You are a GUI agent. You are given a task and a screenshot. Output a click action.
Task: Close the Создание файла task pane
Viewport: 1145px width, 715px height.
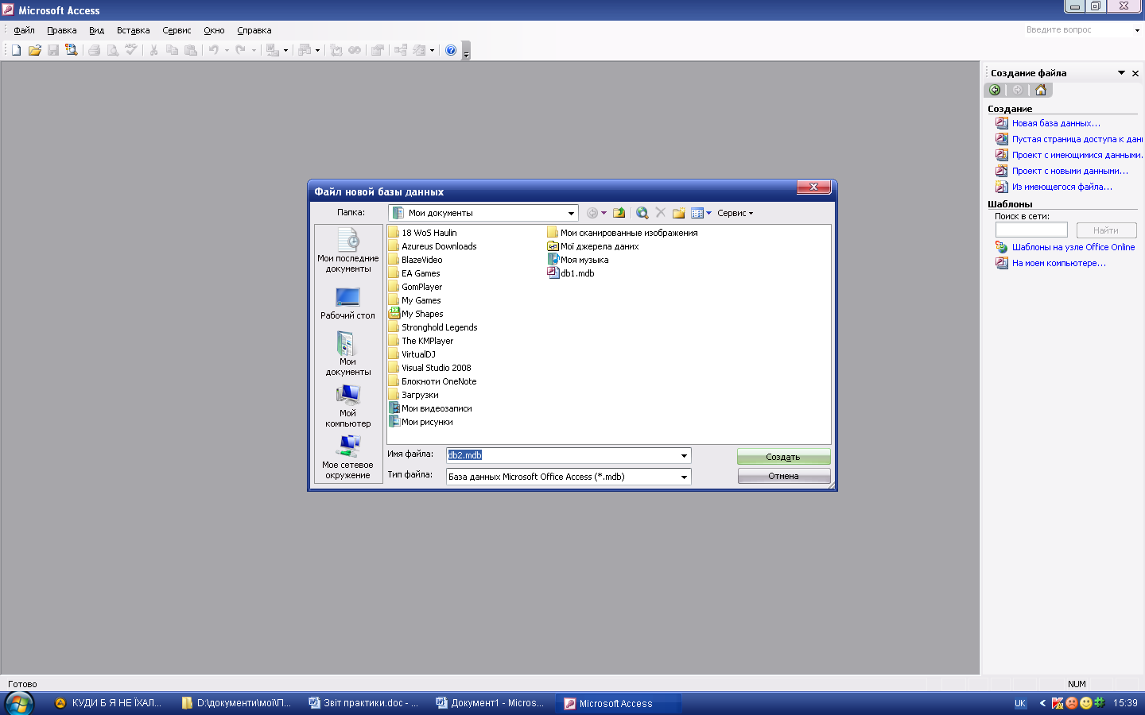click(1135, 73)
